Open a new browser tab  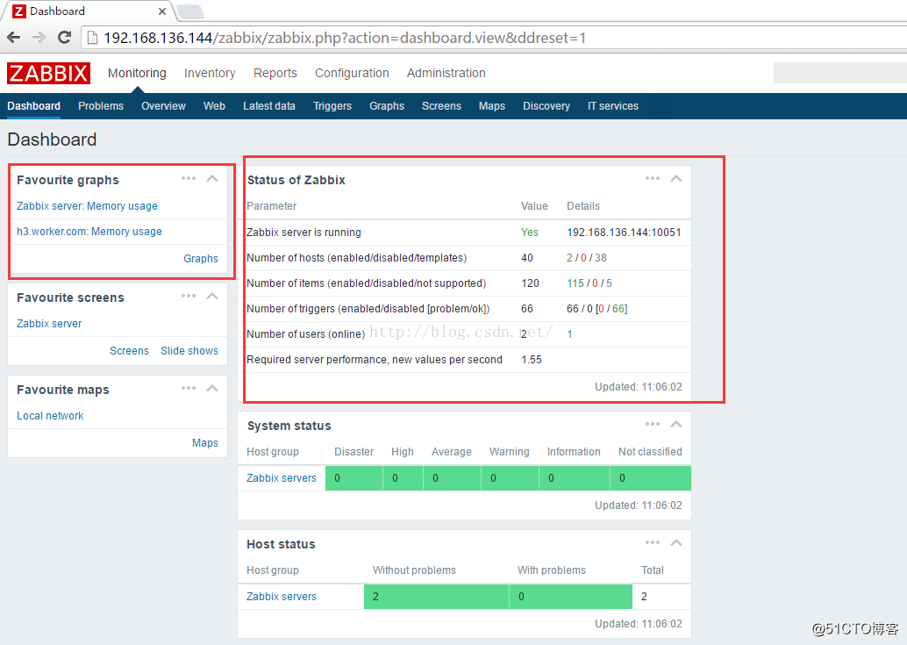[189, 11]
